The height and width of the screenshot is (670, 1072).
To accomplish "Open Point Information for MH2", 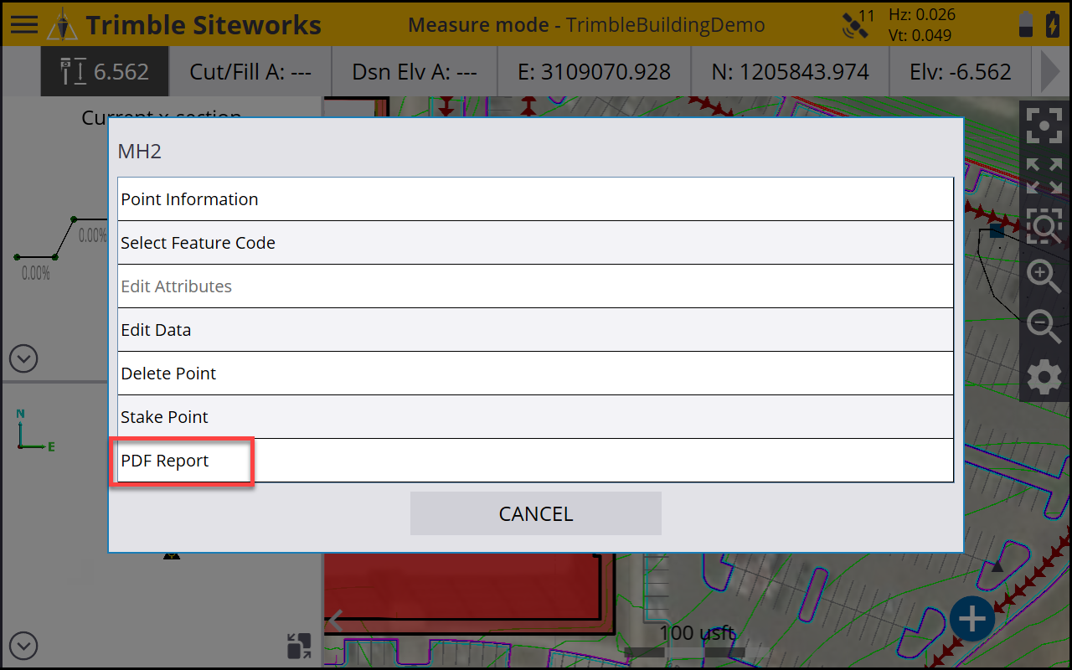I will click(535, 199).
